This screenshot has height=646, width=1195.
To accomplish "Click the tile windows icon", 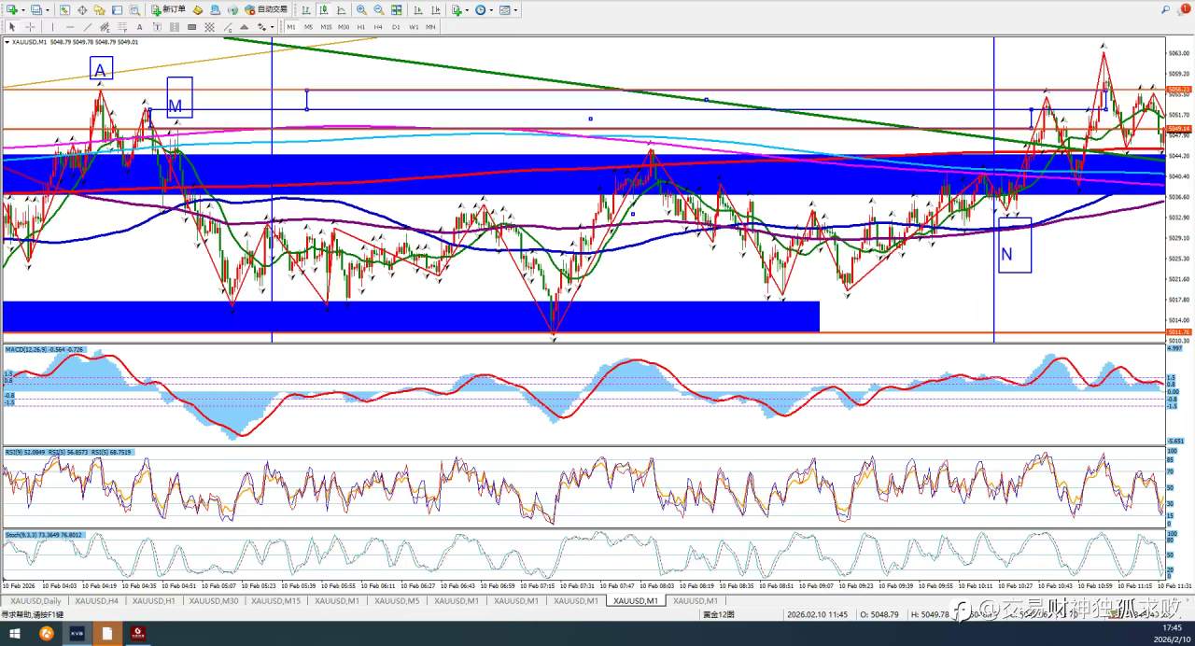I will pos(397,10).
